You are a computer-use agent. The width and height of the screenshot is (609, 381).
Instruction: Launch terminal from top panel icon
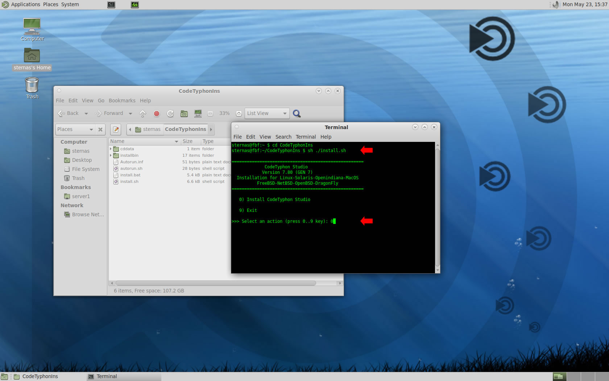pyautogui.click(x=111, y=5)
